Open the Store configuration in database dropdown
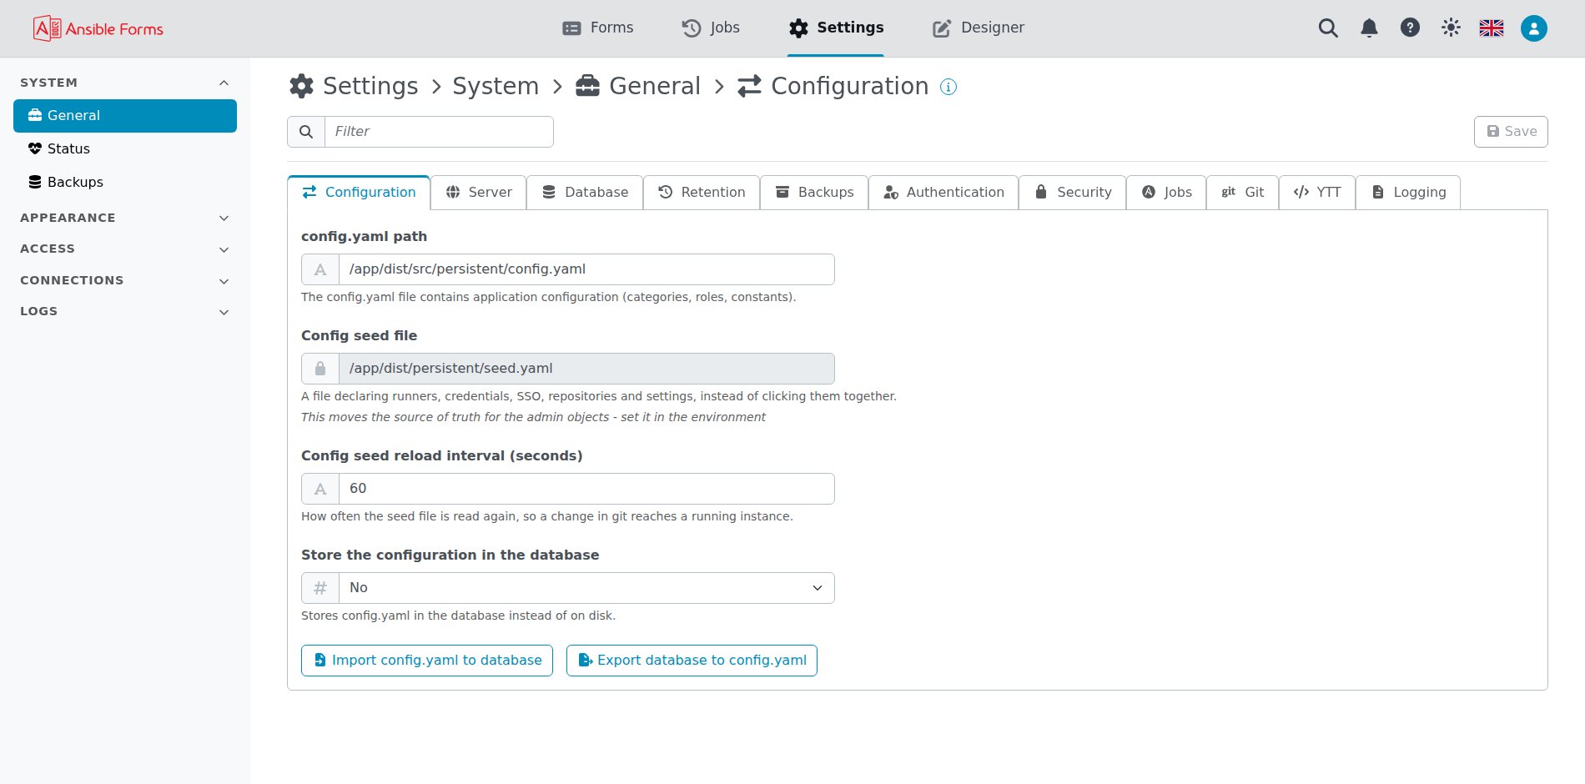 click(586, 588)
